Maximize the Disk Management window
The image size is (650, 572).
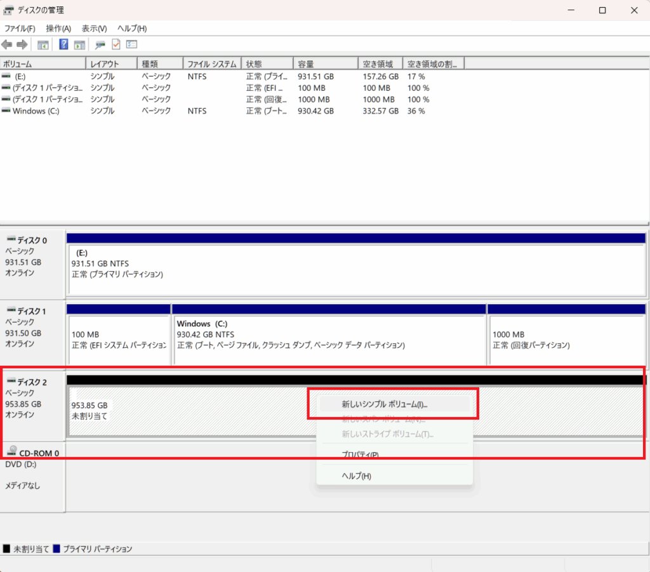click(602, 10)
